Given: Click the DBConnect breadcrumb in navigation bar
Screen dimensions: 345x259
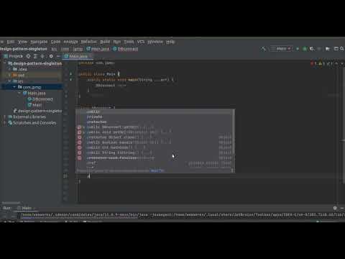Looking at the screenshot, I should [x=126, y=49].
